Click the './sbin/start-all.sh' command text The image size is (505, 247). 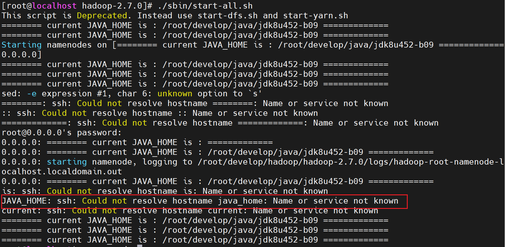click(x=205, y=6)
